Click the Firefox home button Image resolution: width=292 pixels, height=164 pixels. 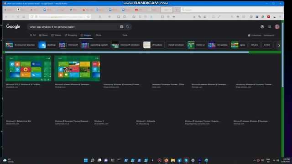point(24,17)
